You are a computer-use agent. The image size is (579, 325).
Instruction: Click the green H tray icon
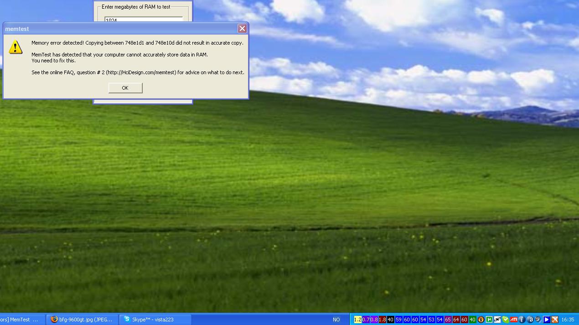click(x=489, y=320)
